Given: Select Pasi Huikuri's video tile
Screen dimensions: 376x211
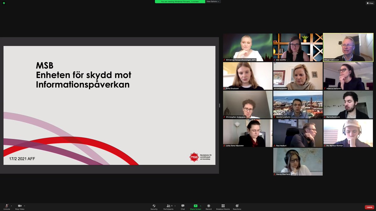Looking at the screenshot, I should click(298, 133).
